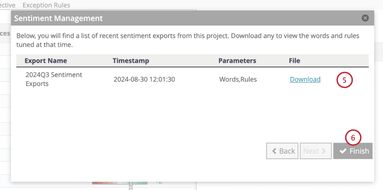Click the Timestamp column header
This screenshot has height=190, width=383.
pyautogui.click(x=131, y=61)
